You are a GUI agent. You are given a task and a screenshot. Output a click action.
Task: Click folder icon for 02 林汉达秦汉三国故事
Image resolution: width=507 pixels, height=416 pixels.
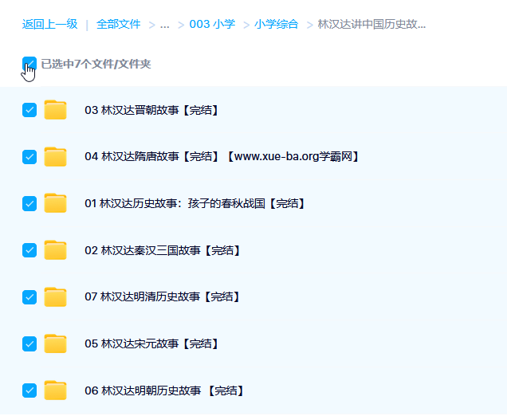pyautogui.click(x=55, y=250)
